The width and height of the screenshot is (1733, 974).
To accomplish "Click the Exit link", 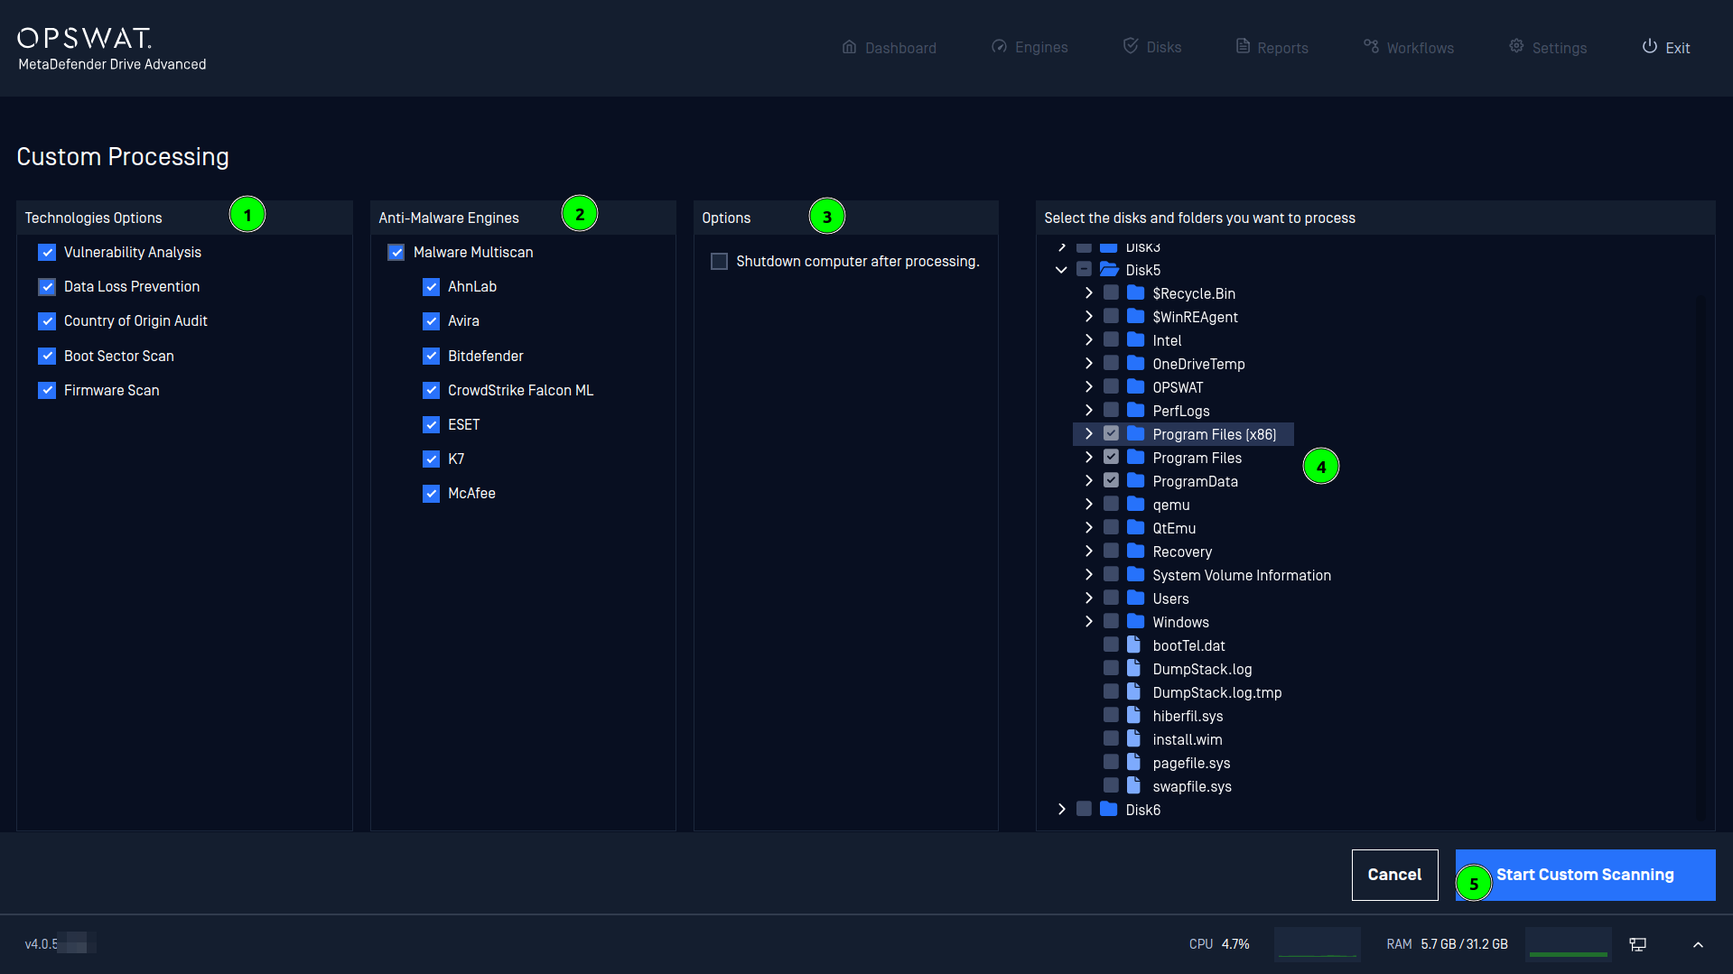I will point(1666,48).
